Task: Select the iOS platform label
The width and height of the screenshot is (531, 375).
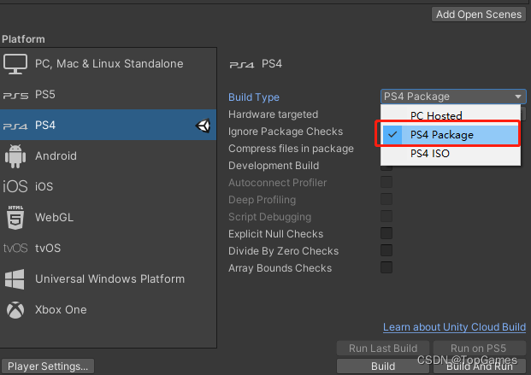Action: 44,186
